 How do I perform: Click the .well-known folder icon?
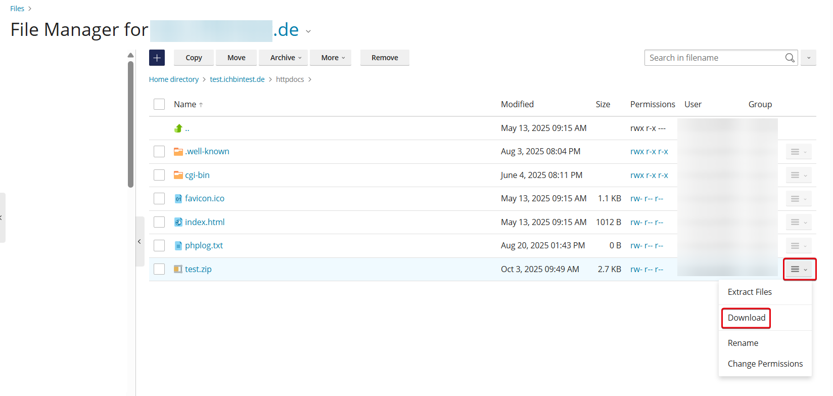[x=178, y=152]
